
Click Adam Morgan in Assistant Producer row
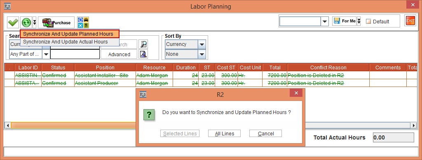coord(154,83)
